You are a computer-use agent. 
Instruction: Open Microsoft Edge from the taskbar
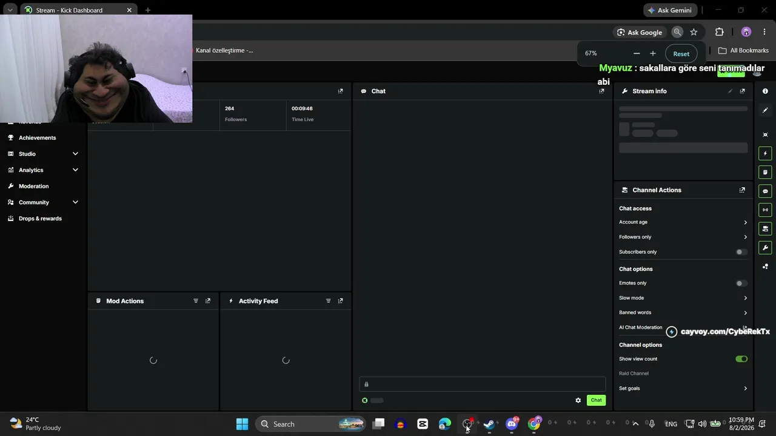445,424
